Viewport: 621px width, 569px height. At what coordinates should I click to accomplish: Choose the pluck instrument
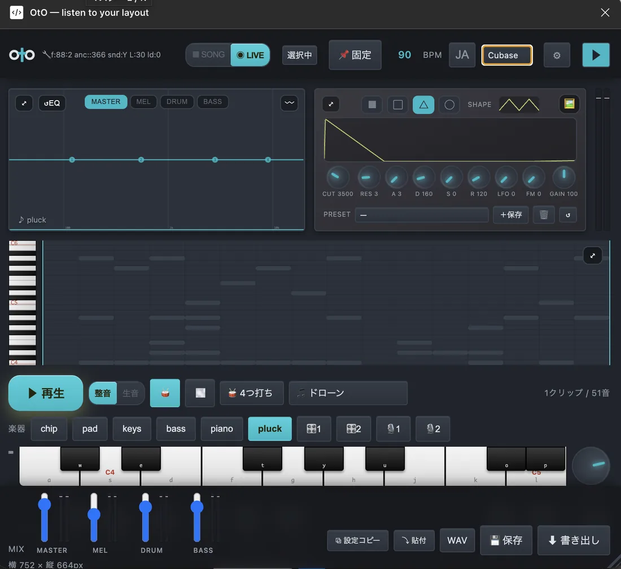pos(270,429)
